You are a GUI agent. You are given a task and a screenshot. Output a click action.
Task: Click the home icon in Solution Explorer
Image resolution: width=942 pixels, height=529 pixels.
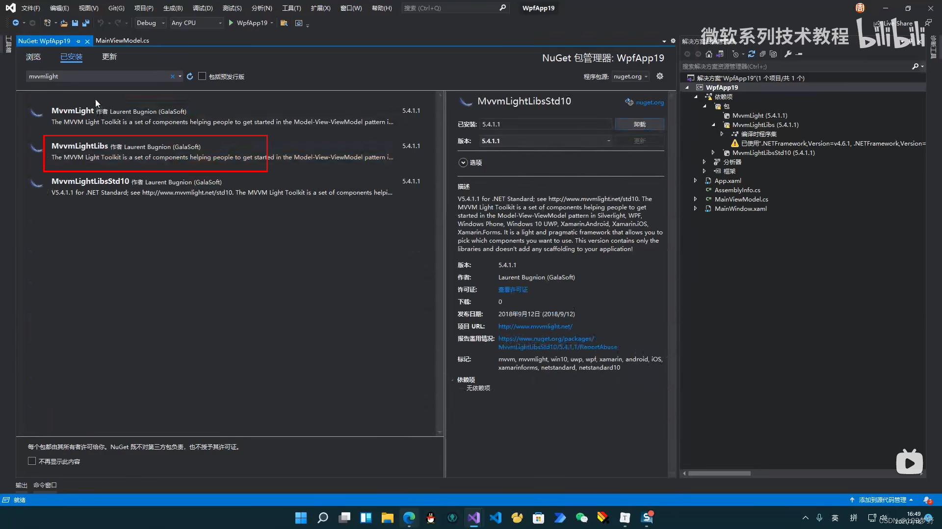point(708,54)
